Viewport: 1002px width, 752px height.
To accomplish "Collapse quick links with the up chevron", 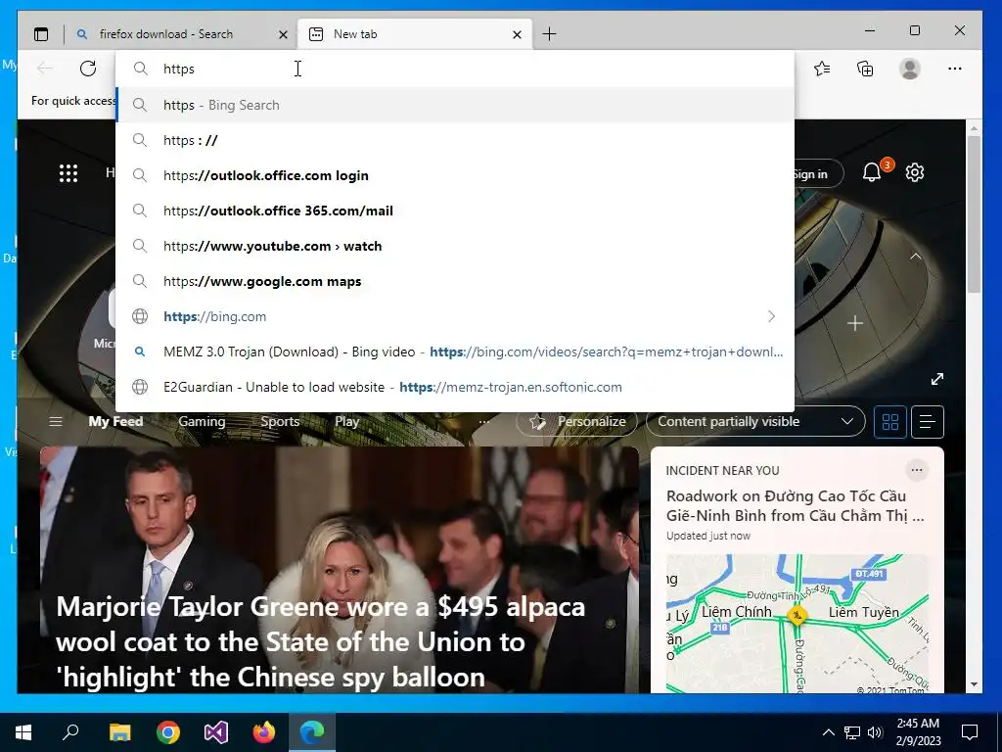I will [x=915, y=256].
